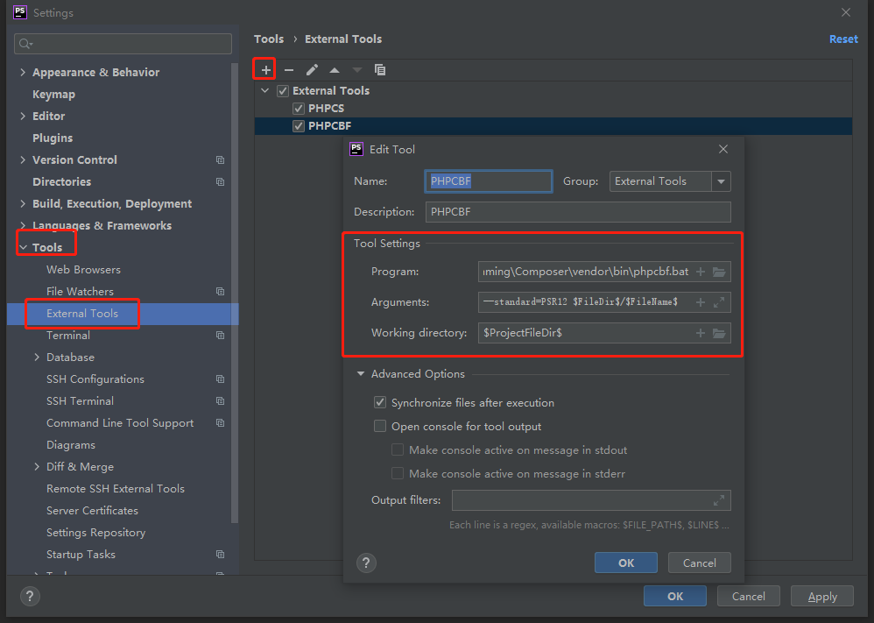Move the selected tool up in the list
Screen dimensions: 874x623
pos(335,70)
